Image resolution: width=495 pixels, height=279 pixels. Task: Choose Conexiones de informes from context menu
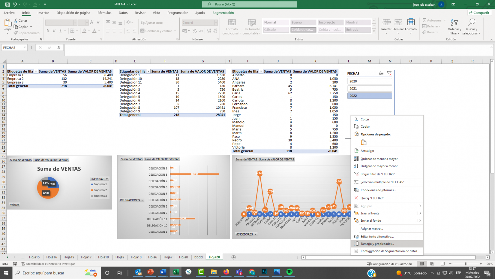coord(387,190)
